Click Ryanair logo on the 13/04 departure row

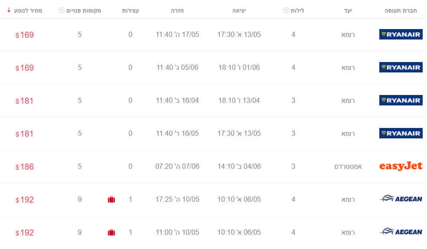coord(401,100)
